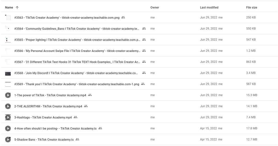Select '2-THE ALGORITHM - TikTok Creator Academy.mp4'
The image size is (278, 146).
(48, 106)
